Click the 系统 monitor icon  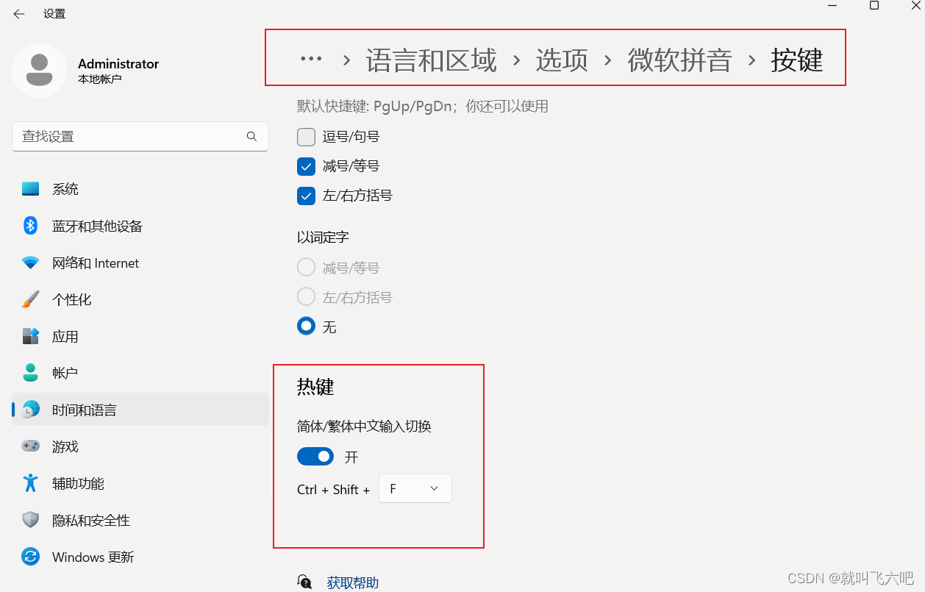pos(30,189)
